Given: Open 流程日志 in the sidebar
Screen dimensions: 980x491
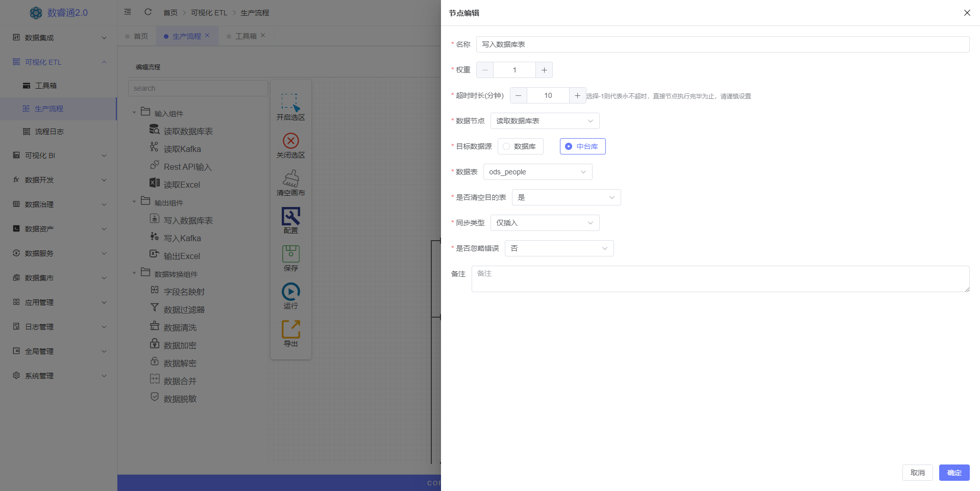Looking at the screenshot, I should click(x=59, y=132).
